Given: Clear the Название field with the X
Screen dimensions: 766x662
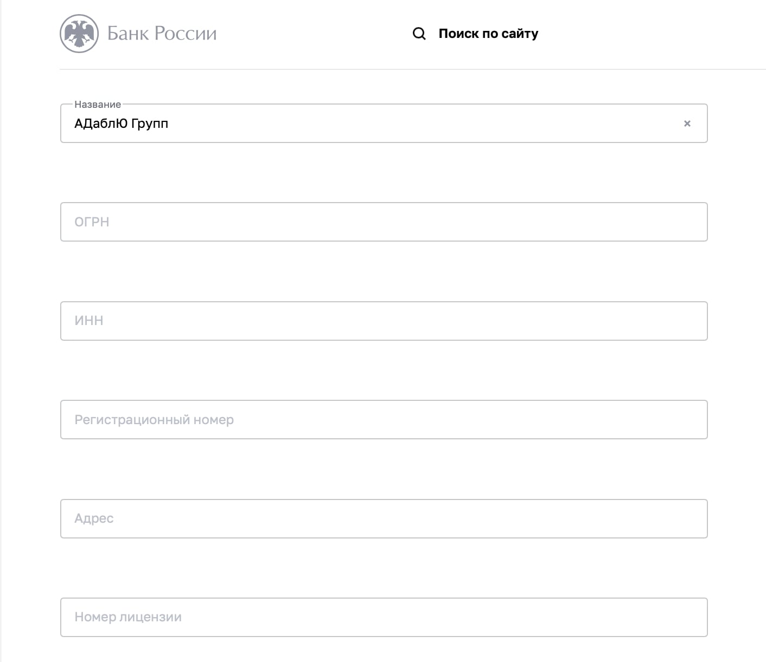Looking at the screenshot, I should [687, 124].
